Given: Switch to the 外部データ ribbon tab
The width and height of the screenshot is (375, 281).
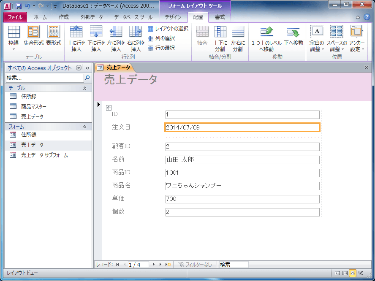Looking at the screenshot, I should (x=92, y=17).
